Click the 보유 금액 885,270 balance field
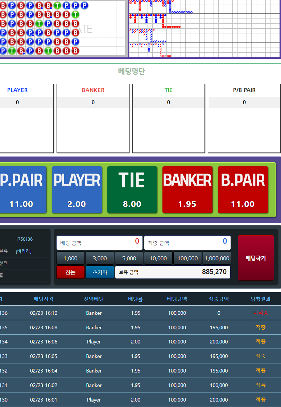Image resolution: width=281 pixels, height=407 pixels. (x=173, y=272)
